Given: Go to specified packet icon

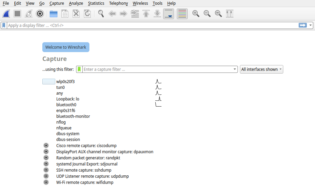Looking at the screenshot, I should [x=135, y=14].
